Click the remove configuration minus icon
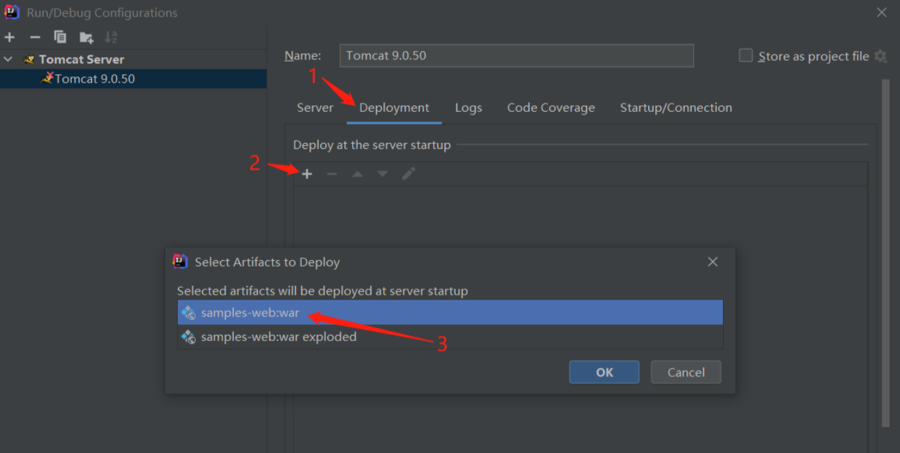Image resolution: width=900 pixels, height=453 pixels. point(35,37)
